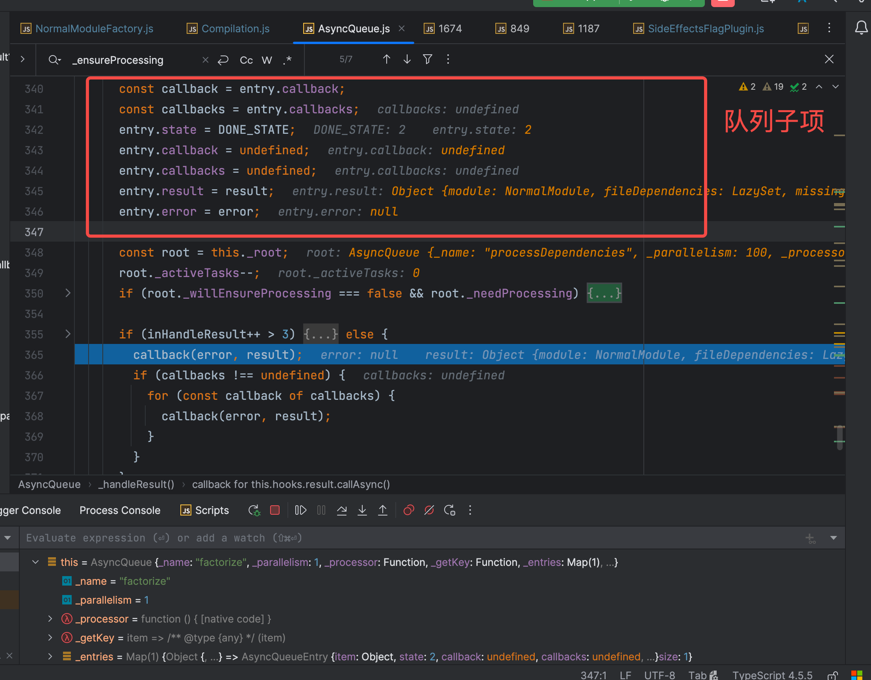871x680 pixels.
Task: Collapse the 'this' AsyncQueue variable
Action: click(35, 562)
